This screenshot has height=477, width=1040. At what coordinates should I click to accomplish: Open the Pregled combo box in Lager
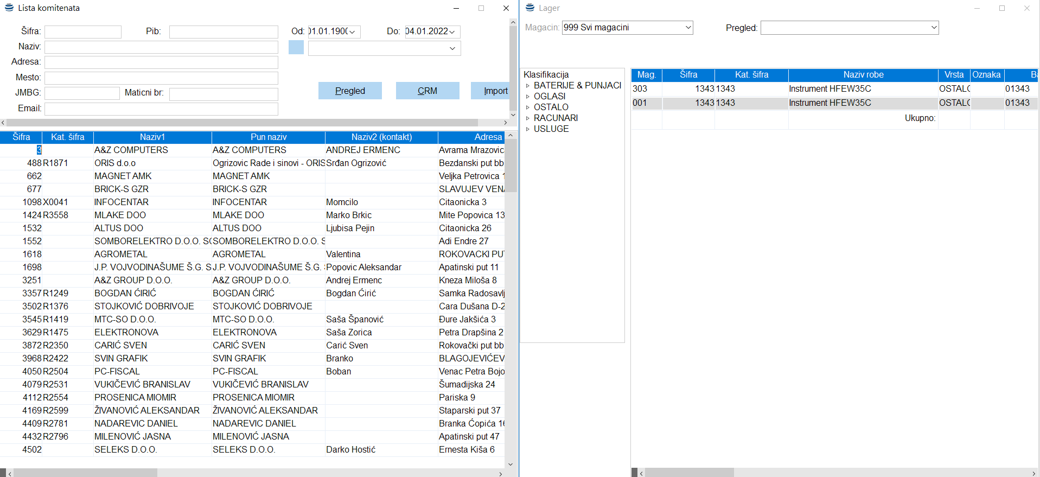point(933,28)
